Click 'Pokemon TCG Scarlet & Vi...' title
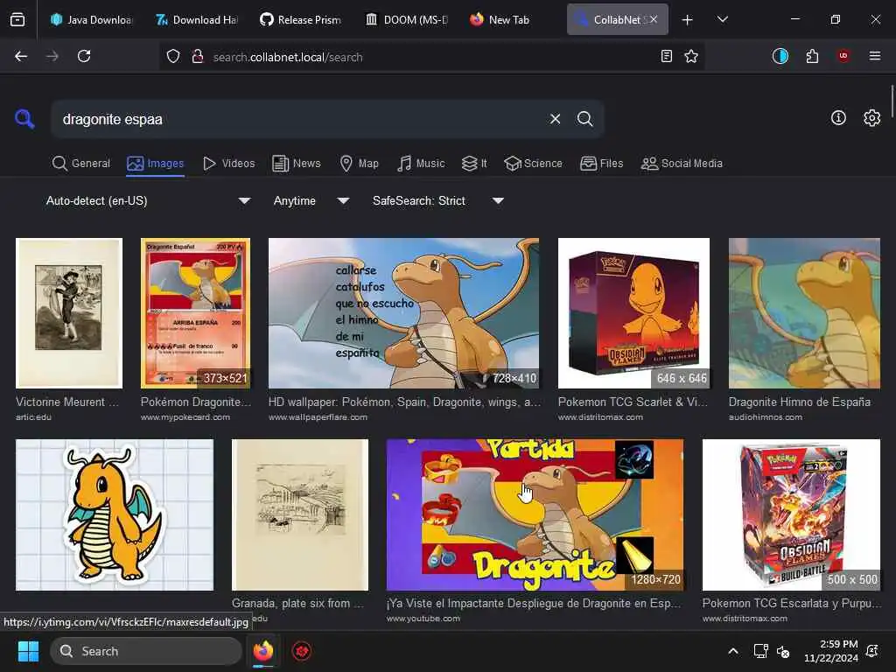The height and width of the screenshot is (672, 896). click(x=633, y=402)
